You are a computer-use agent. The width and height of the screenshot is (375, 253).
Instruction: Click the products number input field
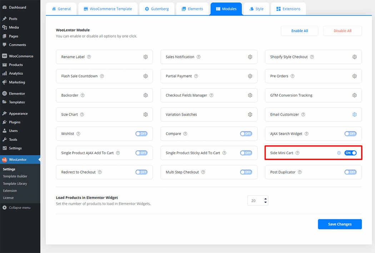click(255, 201)
